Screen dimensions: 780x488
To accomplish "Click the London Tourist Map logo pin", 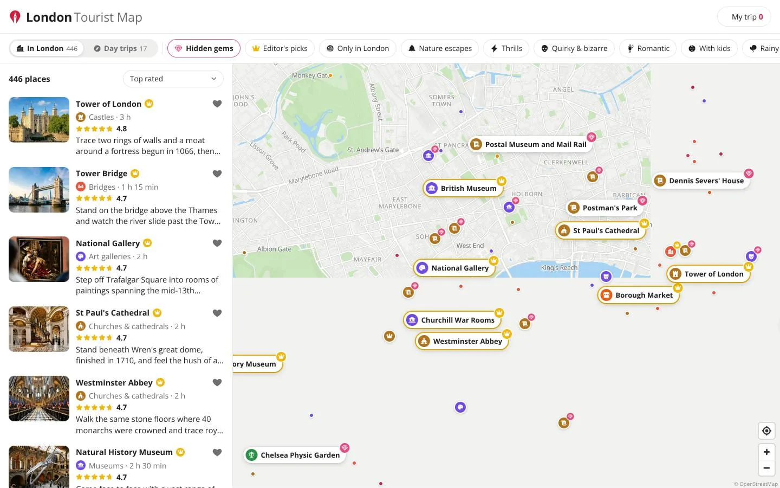I will (15, 17).
